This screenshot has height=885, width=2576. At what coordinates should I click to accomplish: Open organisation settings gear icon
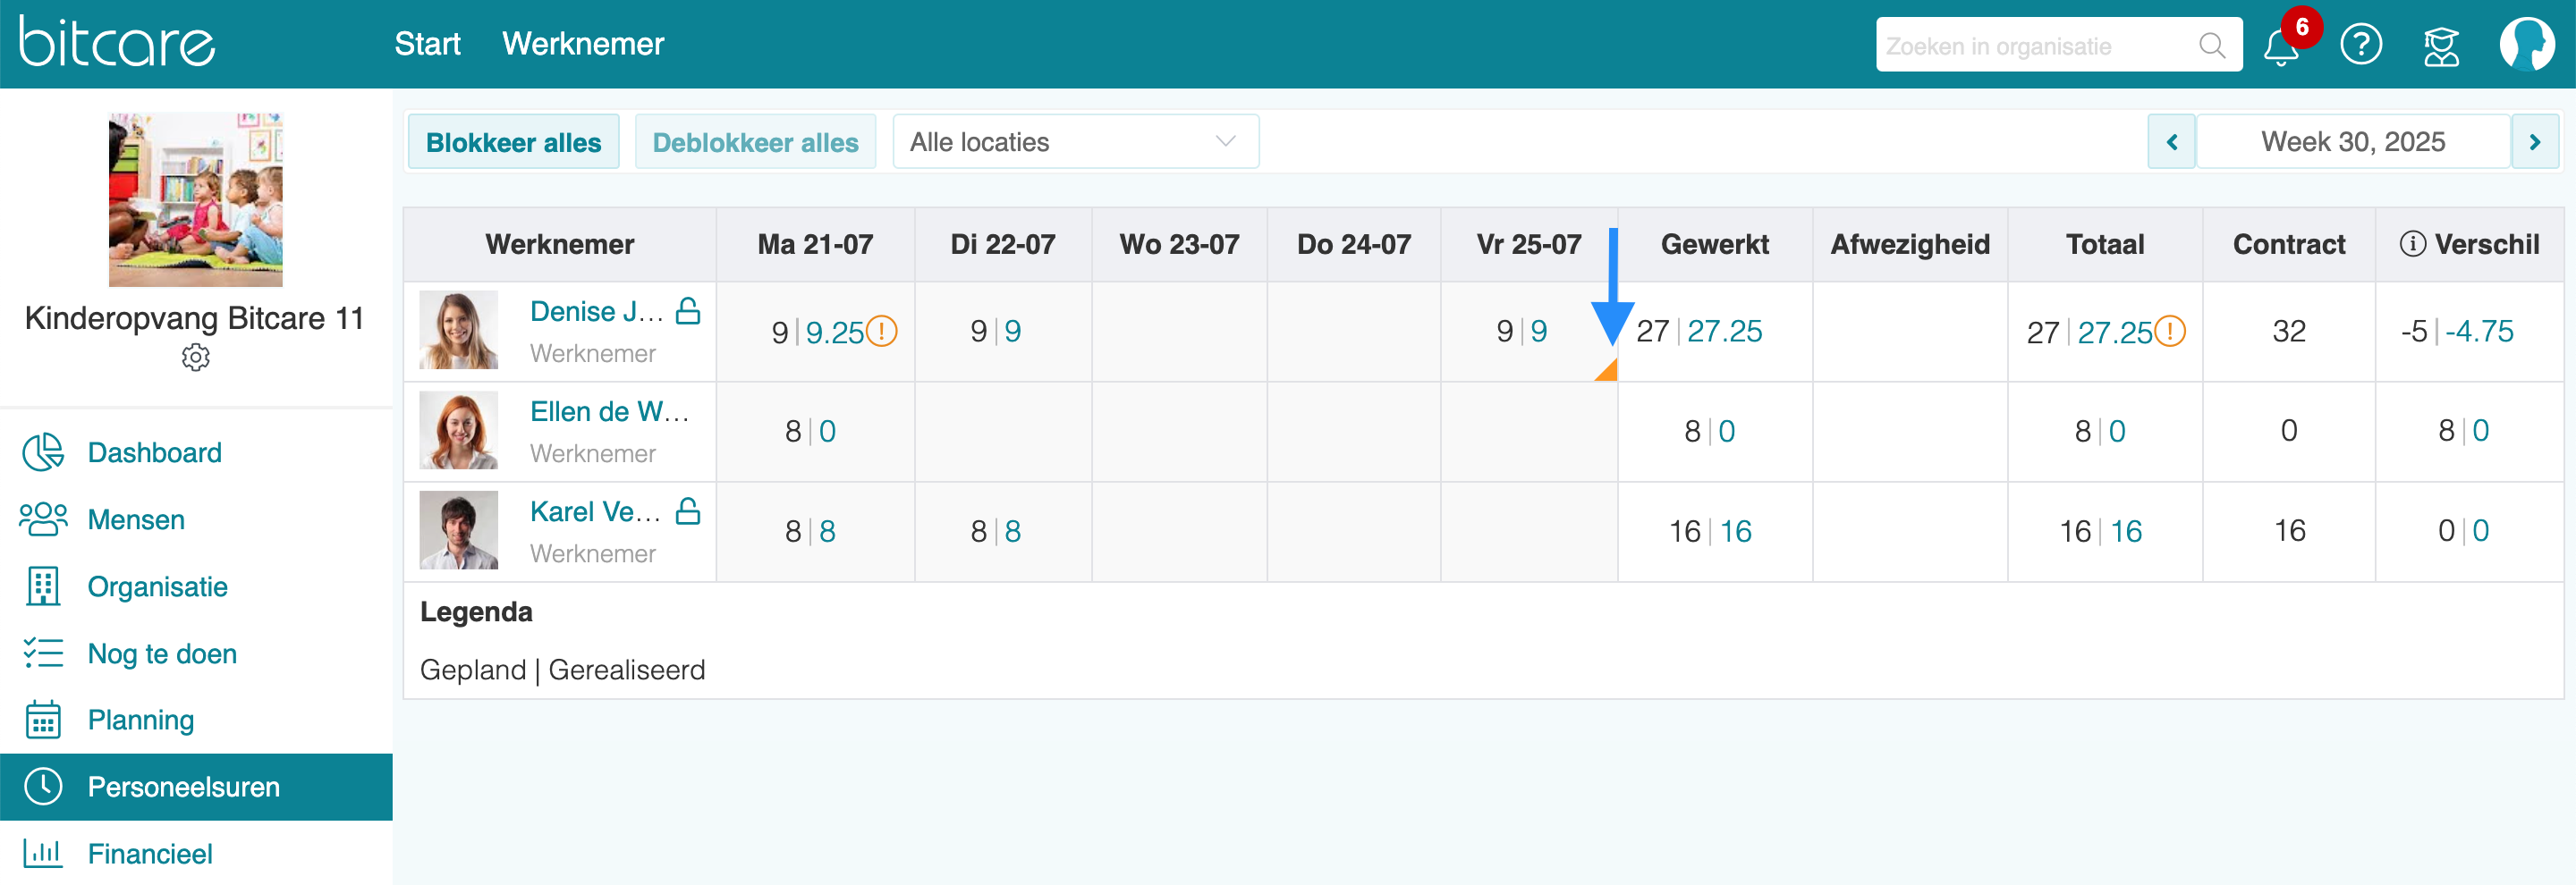(x=196, y=357)
